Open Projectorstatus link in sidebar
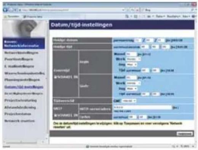Image resolution: width=198 pixels, height=150 pixels. point(18,114)
